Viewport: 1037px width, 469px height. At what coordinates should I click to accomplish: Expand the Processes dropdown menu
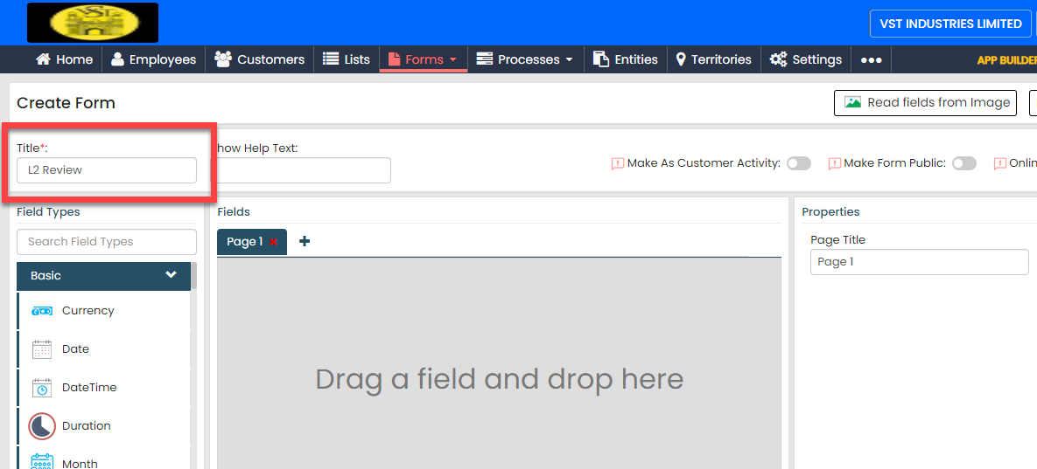coord(525,60)
